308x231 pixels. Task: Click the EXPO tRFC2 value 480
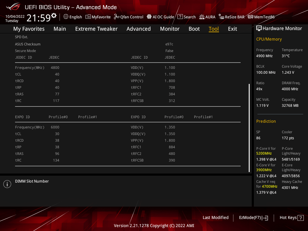[x=172, y=154]
